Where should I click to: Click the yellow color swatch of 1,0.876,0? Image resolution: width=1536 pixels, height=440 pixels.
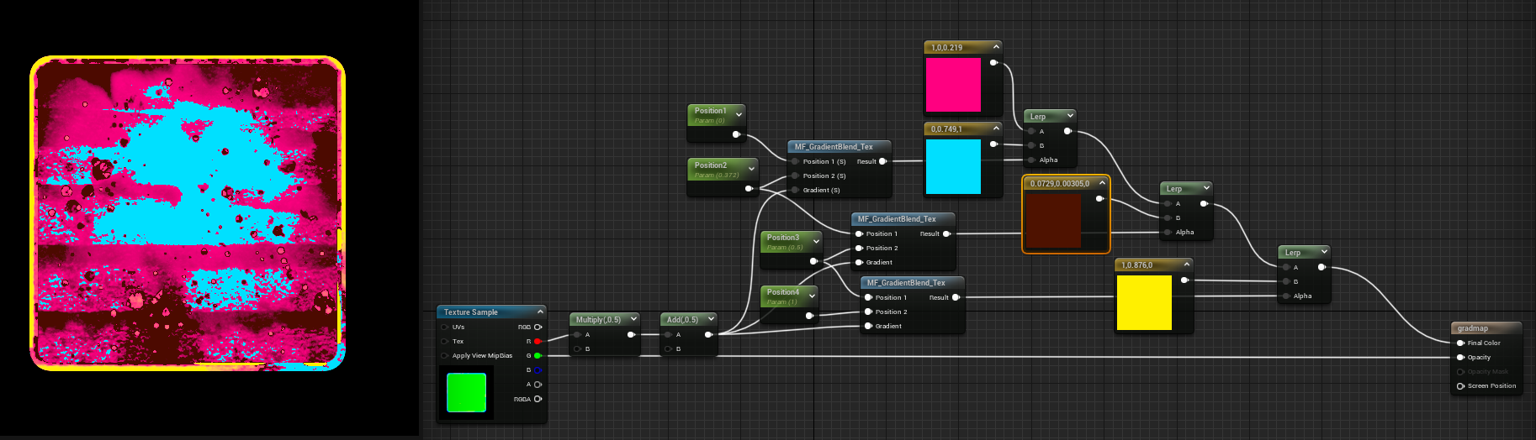(1143, 302)
